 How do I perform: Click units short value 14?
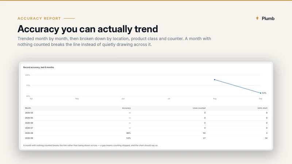tap(266, 138)
